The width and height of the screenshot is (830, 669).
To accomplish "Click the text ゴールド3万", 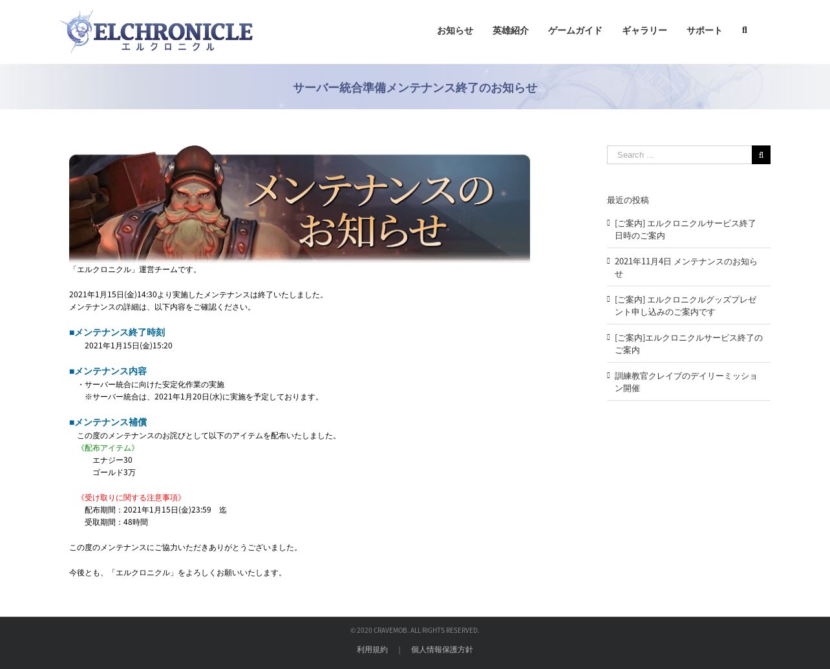I will tap(114, 473).
